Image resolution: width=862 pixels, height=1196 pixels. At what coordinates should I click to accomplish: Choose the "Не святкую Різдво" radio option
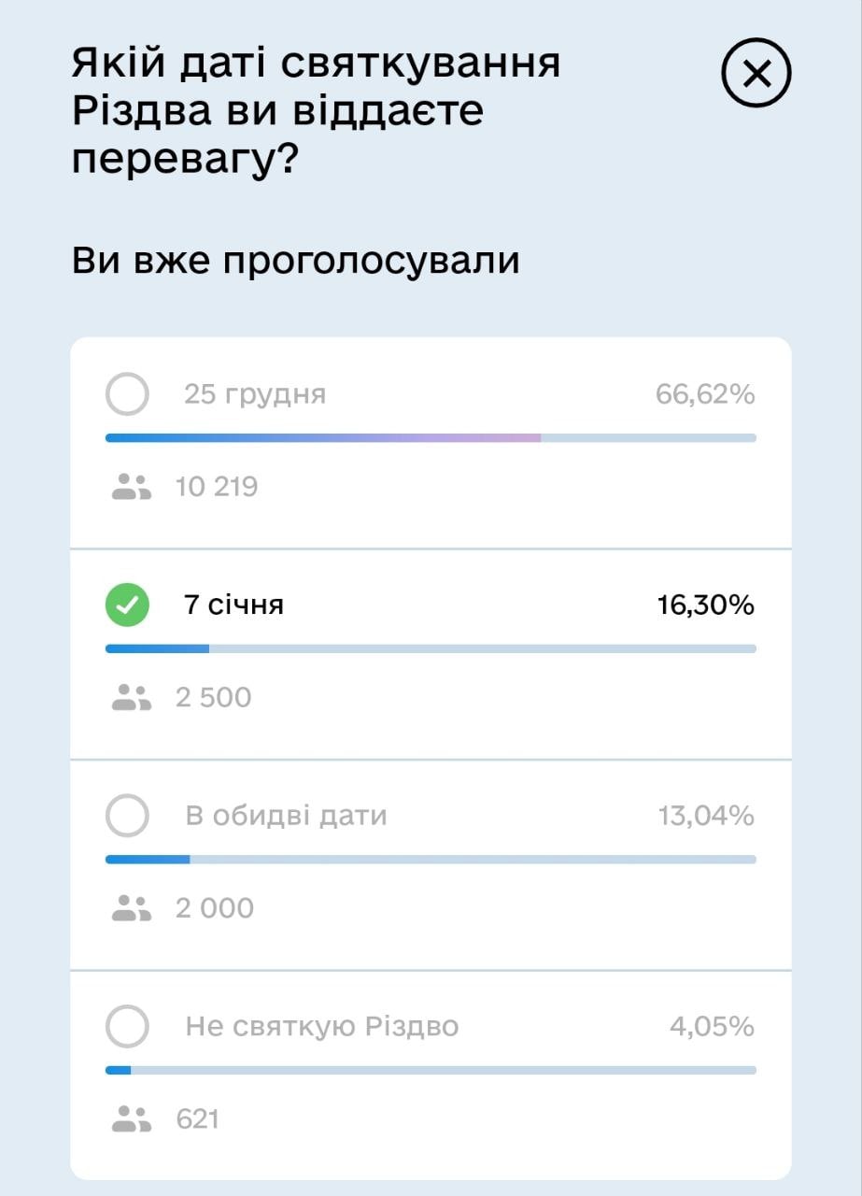127,1027
